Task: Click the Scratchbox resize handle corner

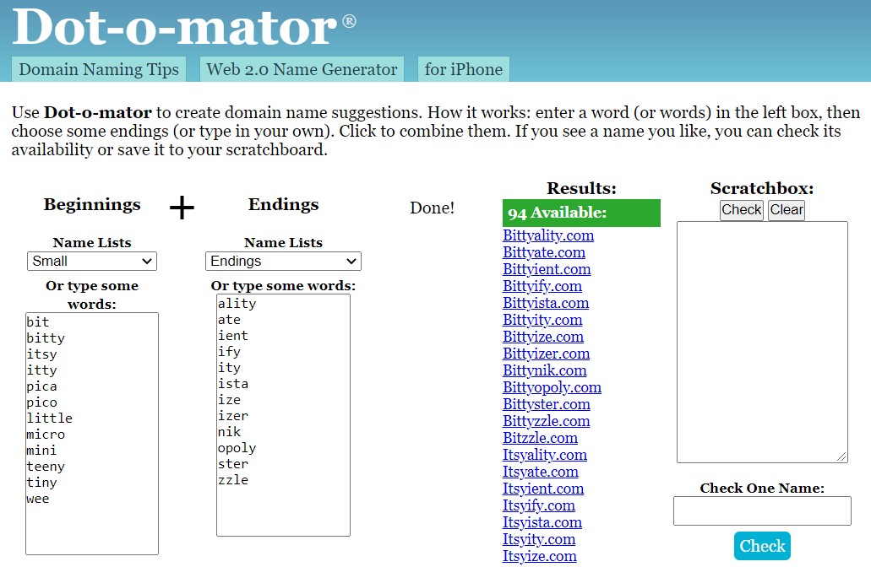Action: coord(841,456)
